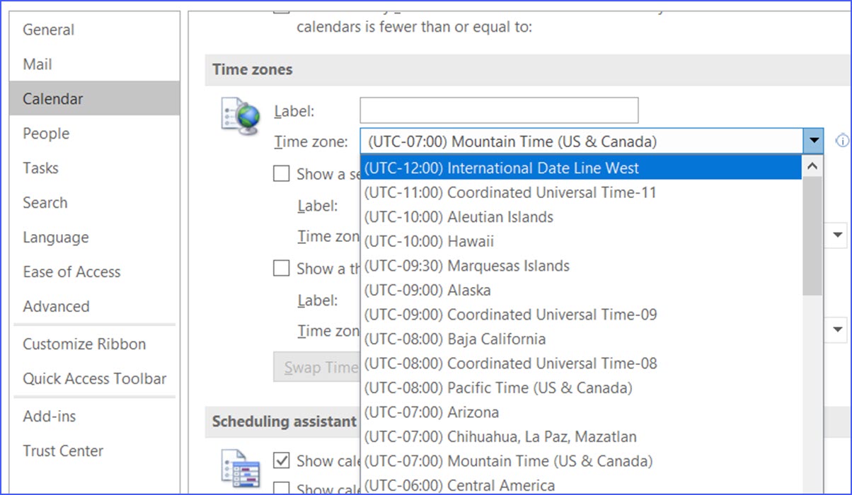
Task: Click the dropdown scrollbar up arrow
Action: (x=813, y=165)
